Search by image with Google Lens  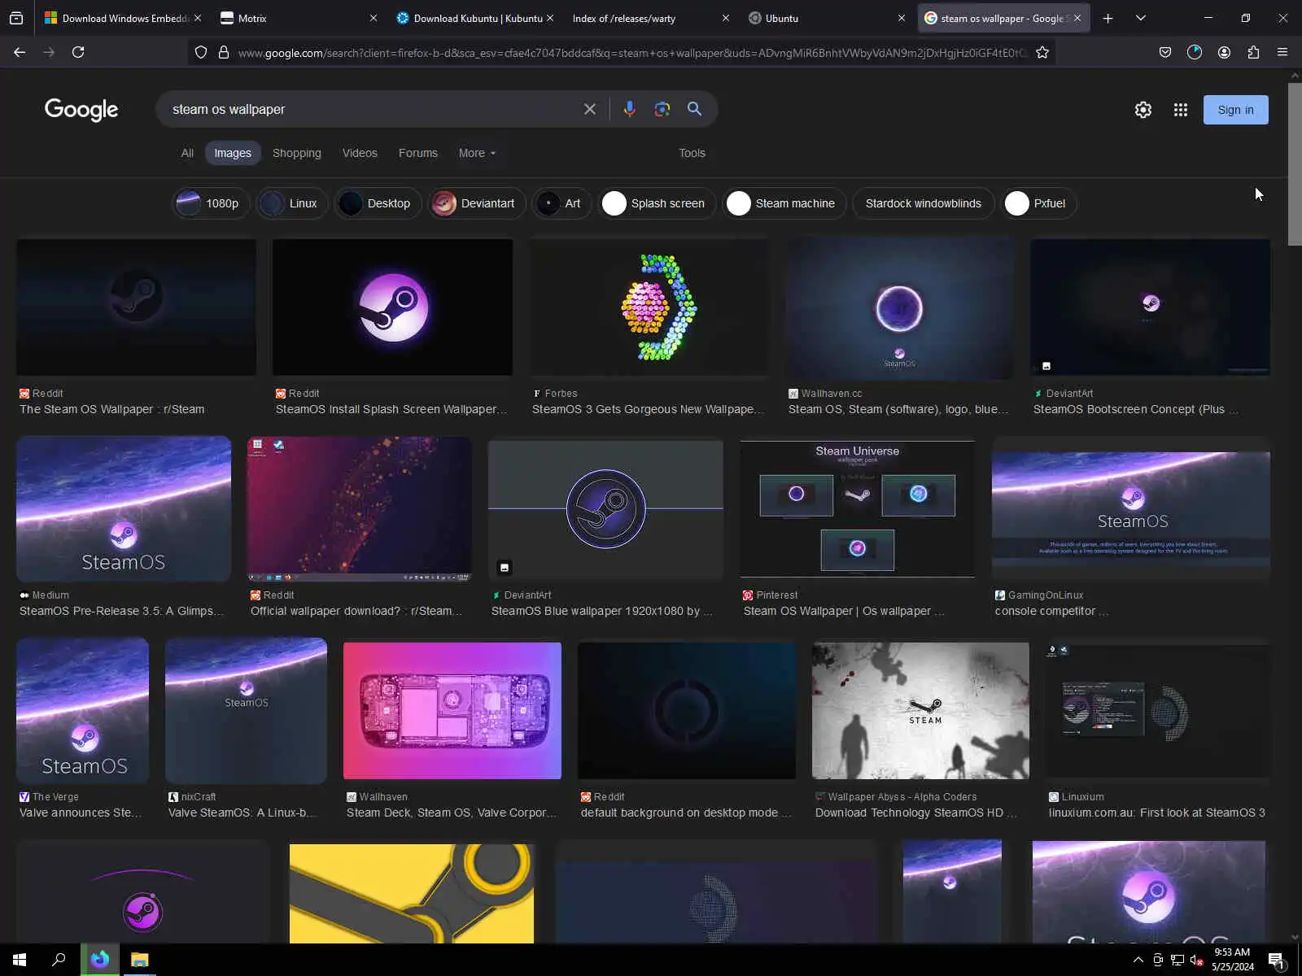pos(662,109)
